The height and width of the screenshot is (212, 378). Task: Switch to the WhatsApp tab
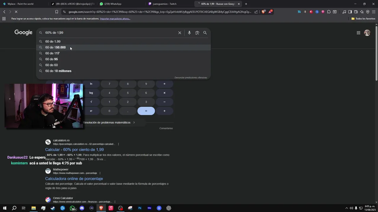(121, 4)
